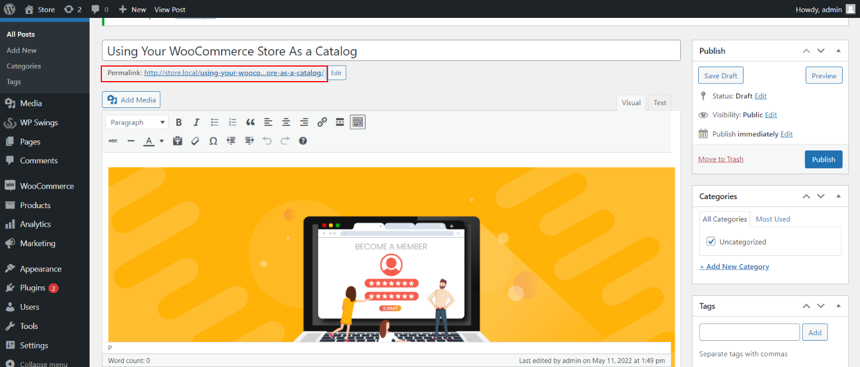Decrease the paragraph indent
This screenshot has height=367, width=860.
point(231,141)
